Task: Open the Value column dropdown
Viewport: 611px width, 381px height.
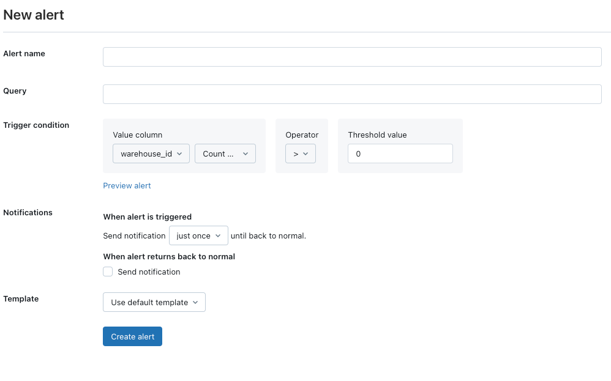Action: [x=151, y=154]
